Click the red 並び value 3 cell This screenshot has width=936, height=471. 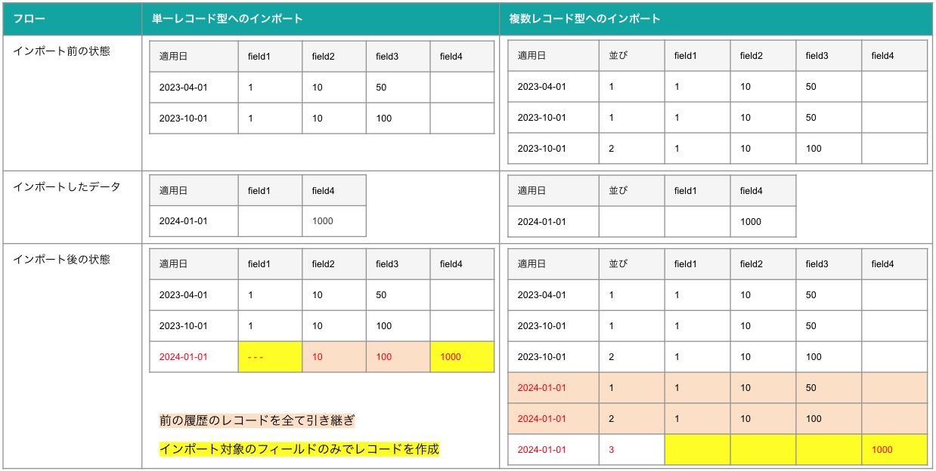point(611,449)
